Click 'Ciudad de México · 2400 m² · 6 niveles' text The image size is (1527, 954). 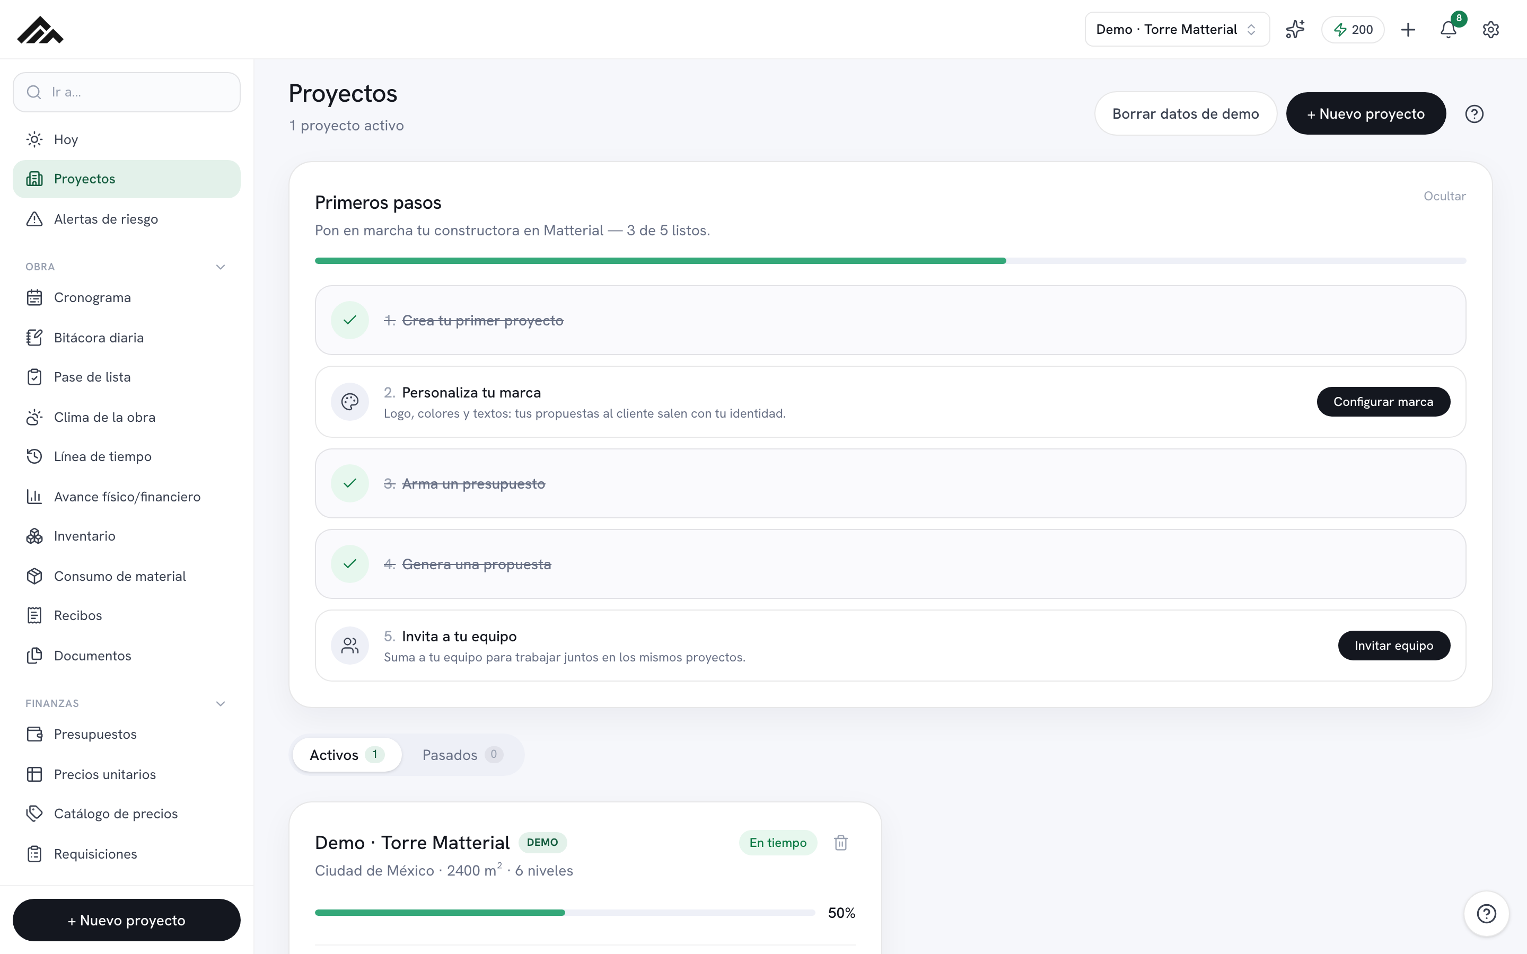pyautogui.click(x=444, y=870)
